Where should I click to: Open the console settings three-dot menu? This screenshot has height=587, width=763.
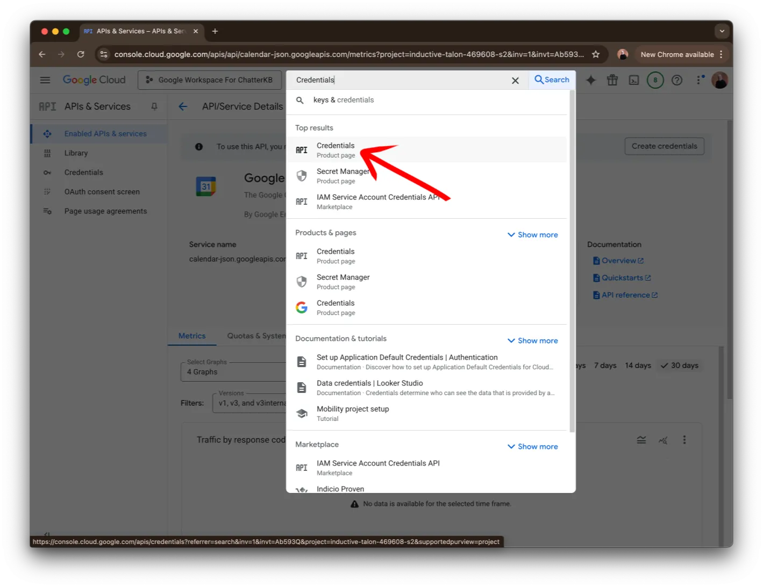(700, 80)
